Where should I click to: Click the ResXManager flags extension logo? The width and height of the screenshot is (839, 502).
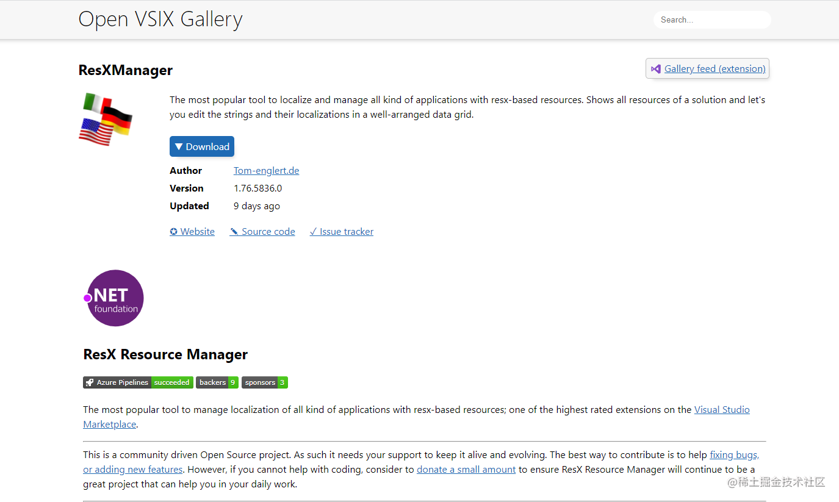[105, 118]
